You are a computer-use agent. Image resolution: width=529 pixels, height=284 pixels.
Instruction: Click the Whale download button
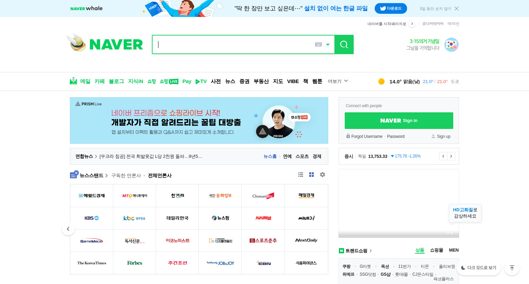pyautogui.click(x=391, y=8)
